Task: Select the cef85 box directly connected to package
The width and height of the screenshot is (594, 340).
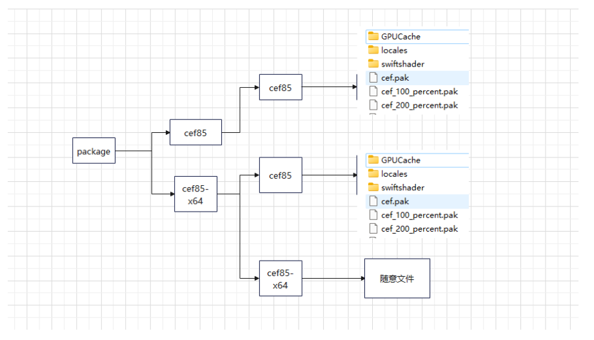Action: click(x=195, y=133)
